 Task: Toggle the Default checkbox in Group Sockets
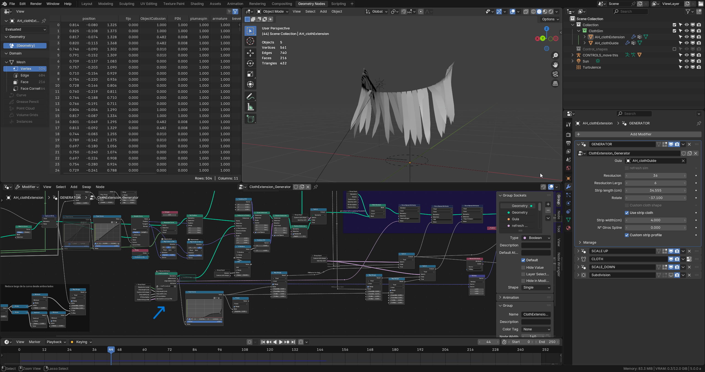tap(523, 260)
